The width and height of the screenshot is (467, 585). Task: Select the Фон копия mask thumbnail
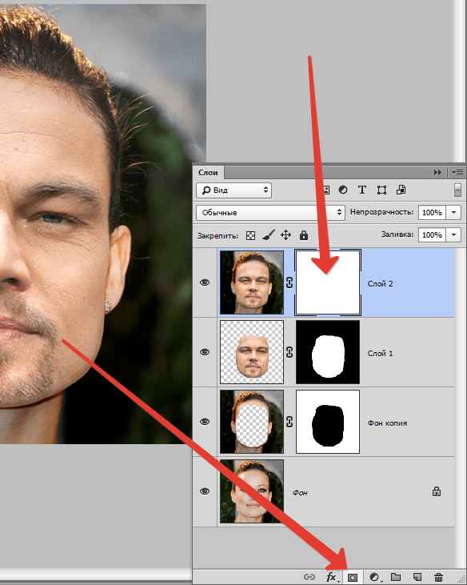(x=328, y=422)
